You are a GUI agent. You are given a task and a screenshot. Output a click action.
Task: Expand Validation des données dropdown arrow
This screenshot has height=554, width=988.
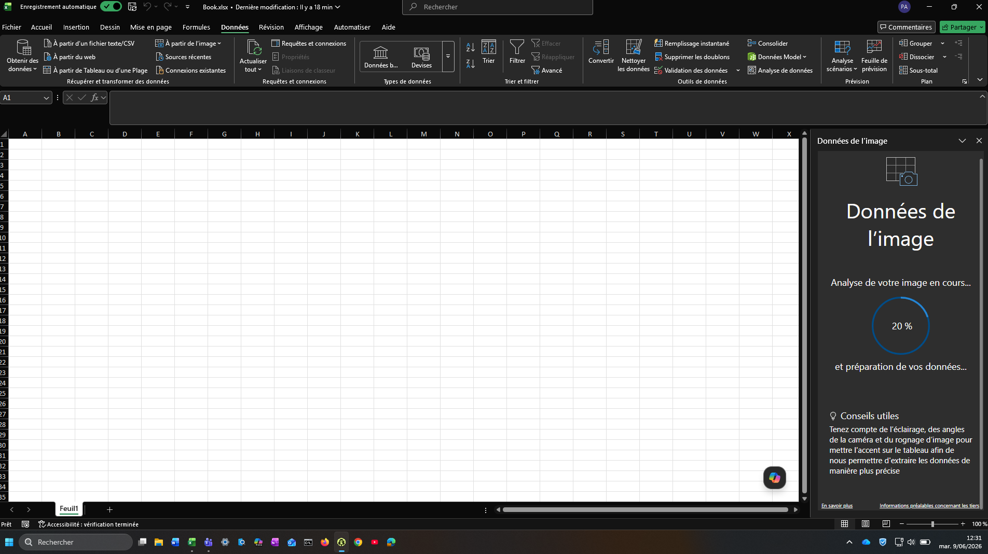point(738,71)
